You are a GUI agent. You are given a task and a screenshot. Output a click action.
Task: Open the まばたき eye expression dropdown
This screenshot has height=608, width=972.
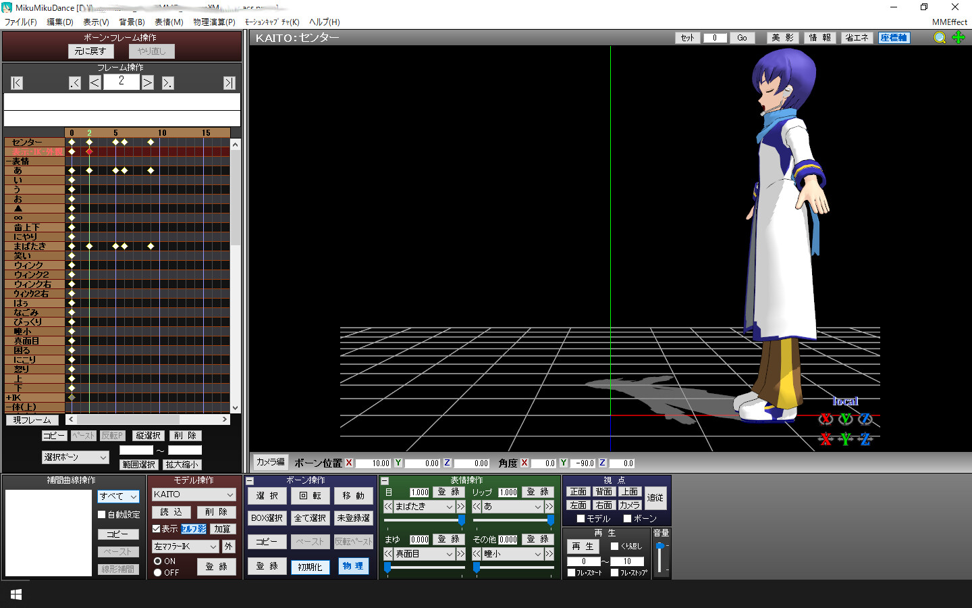tap(419, 506)
